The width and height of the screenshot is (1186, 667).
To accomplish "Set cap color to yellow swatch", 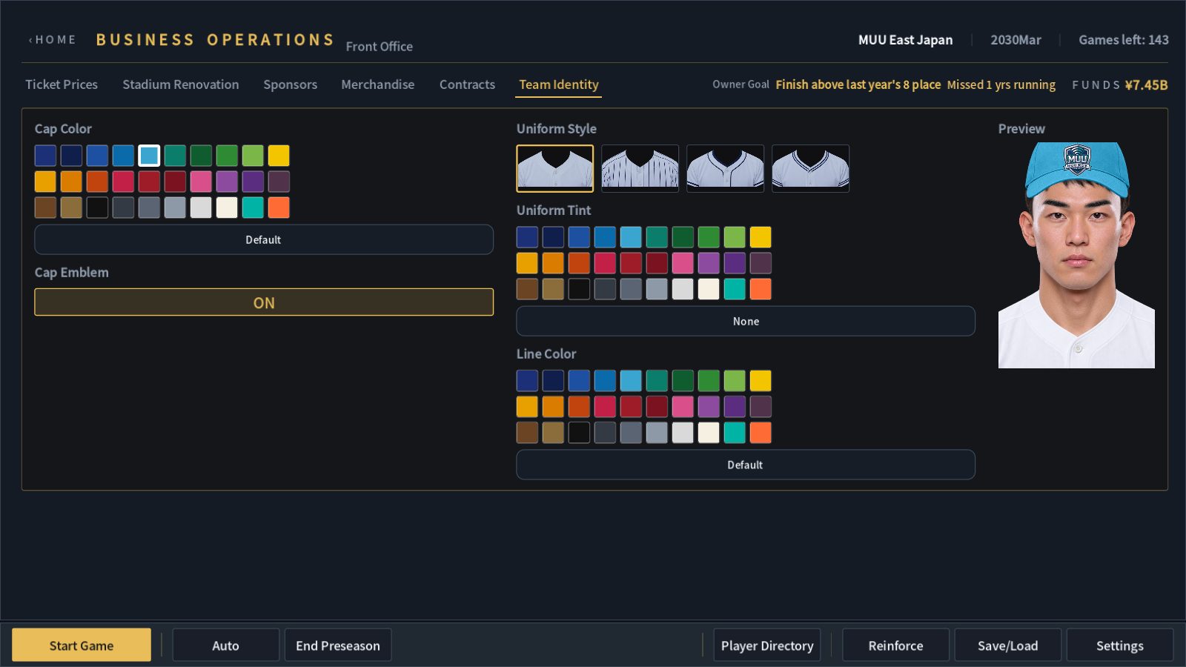I will 279,156.
